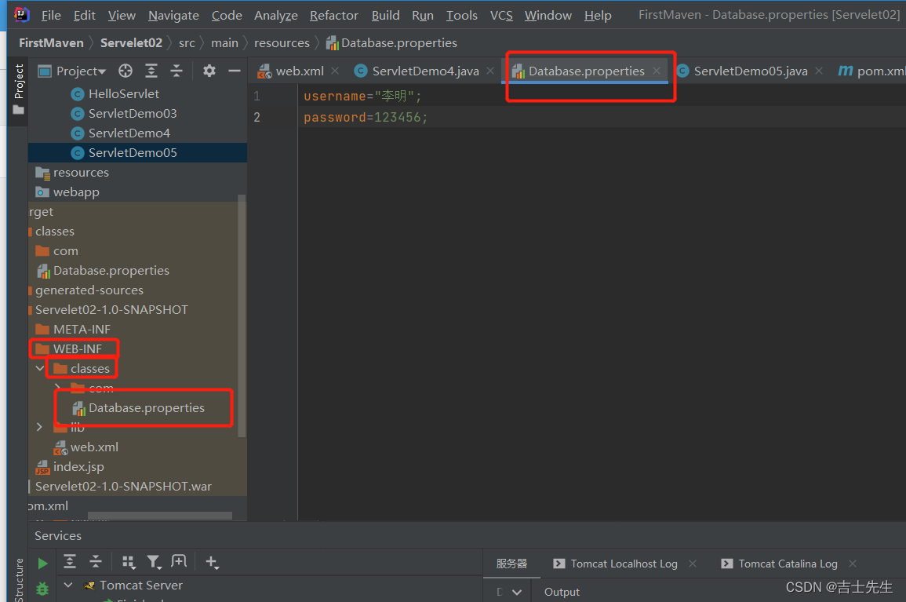The image size is (906, 602).
Task: Click the horizontal scrollbar of Project panel
Action: [x=160, y=515]
